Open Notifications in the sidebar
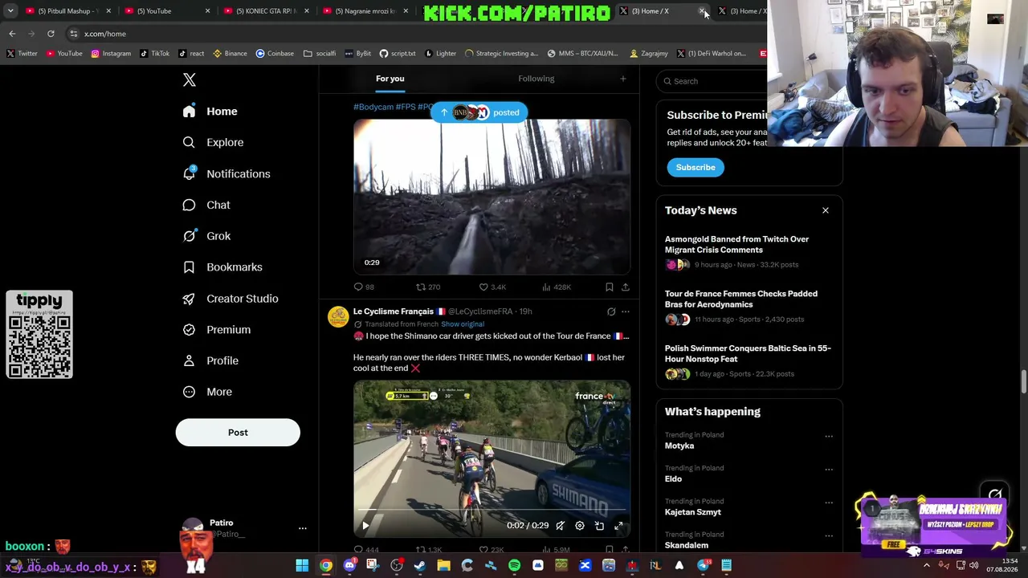Screen dimensions: 1028x578 226,173
